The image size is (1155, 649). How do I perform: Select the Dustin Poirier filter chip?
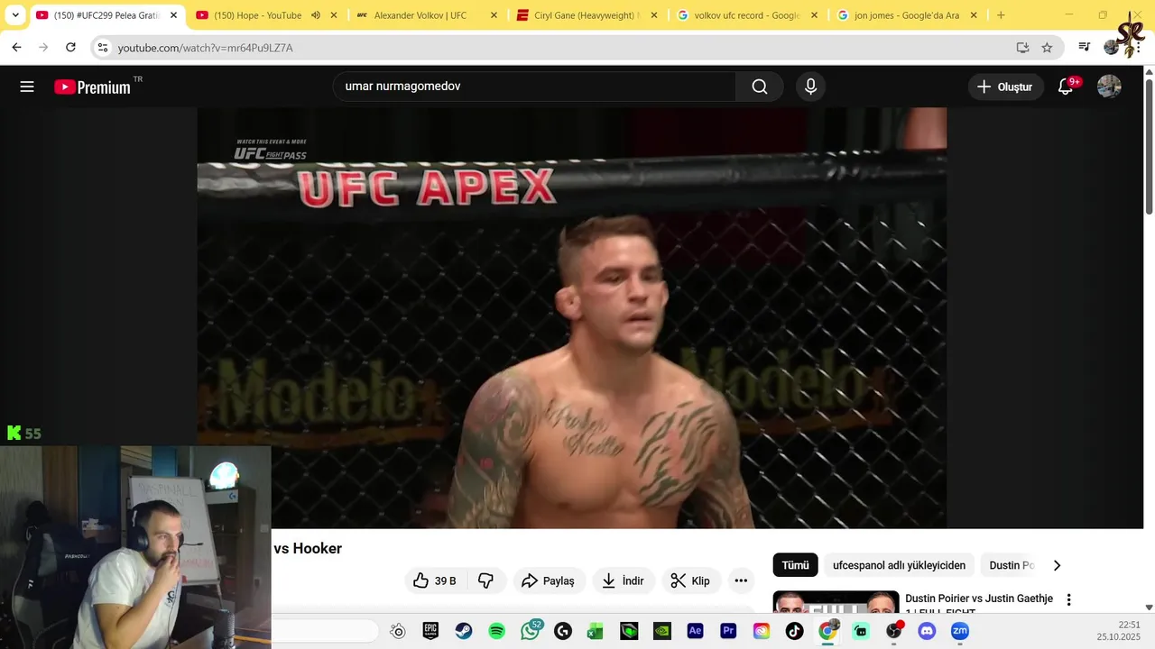(1012, 565)
